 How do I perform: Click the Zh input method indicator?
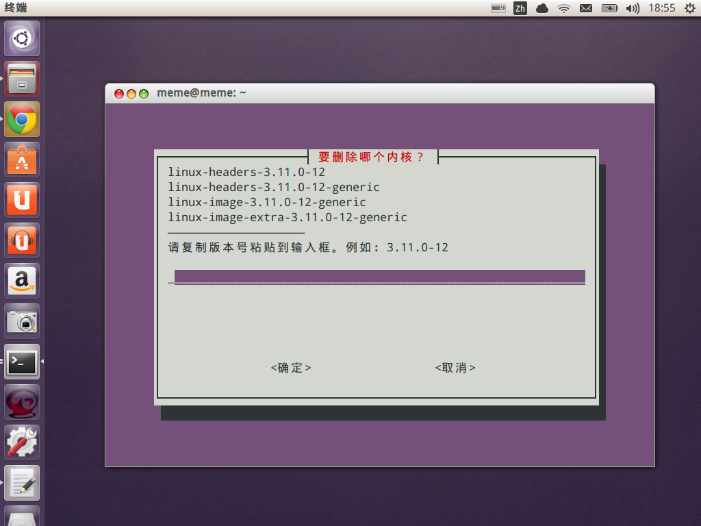coord(520,8)
